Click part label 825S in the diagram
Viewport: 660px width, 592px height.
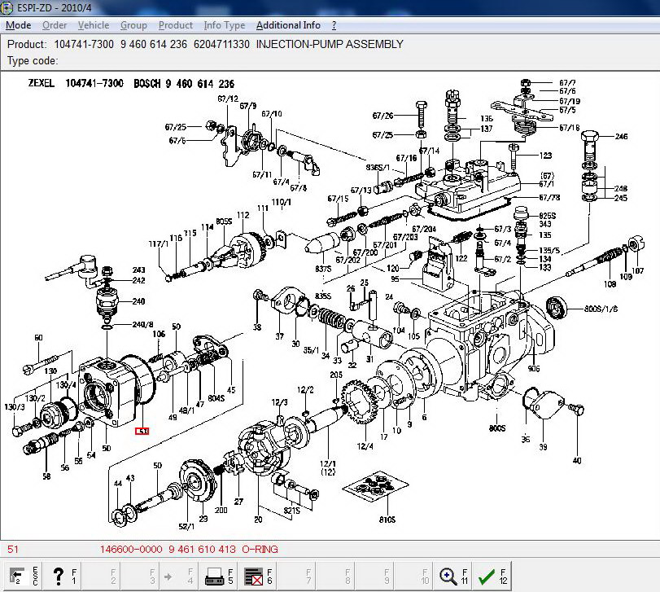click(547, 216)
